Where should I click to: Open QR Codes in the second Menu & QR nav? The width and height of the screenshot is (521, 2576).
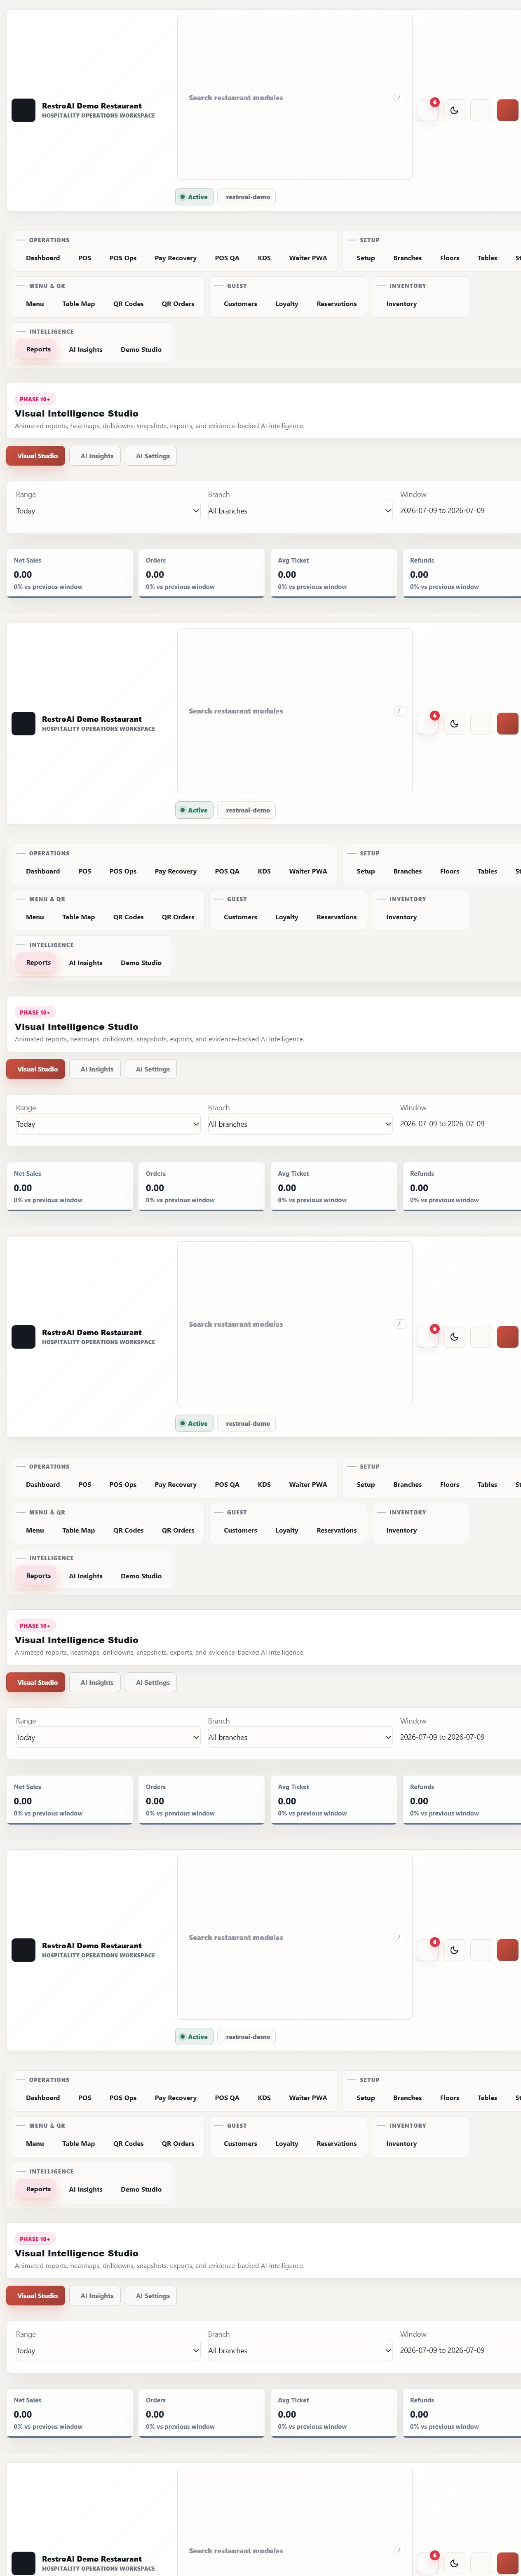click(x=128, y=917)
